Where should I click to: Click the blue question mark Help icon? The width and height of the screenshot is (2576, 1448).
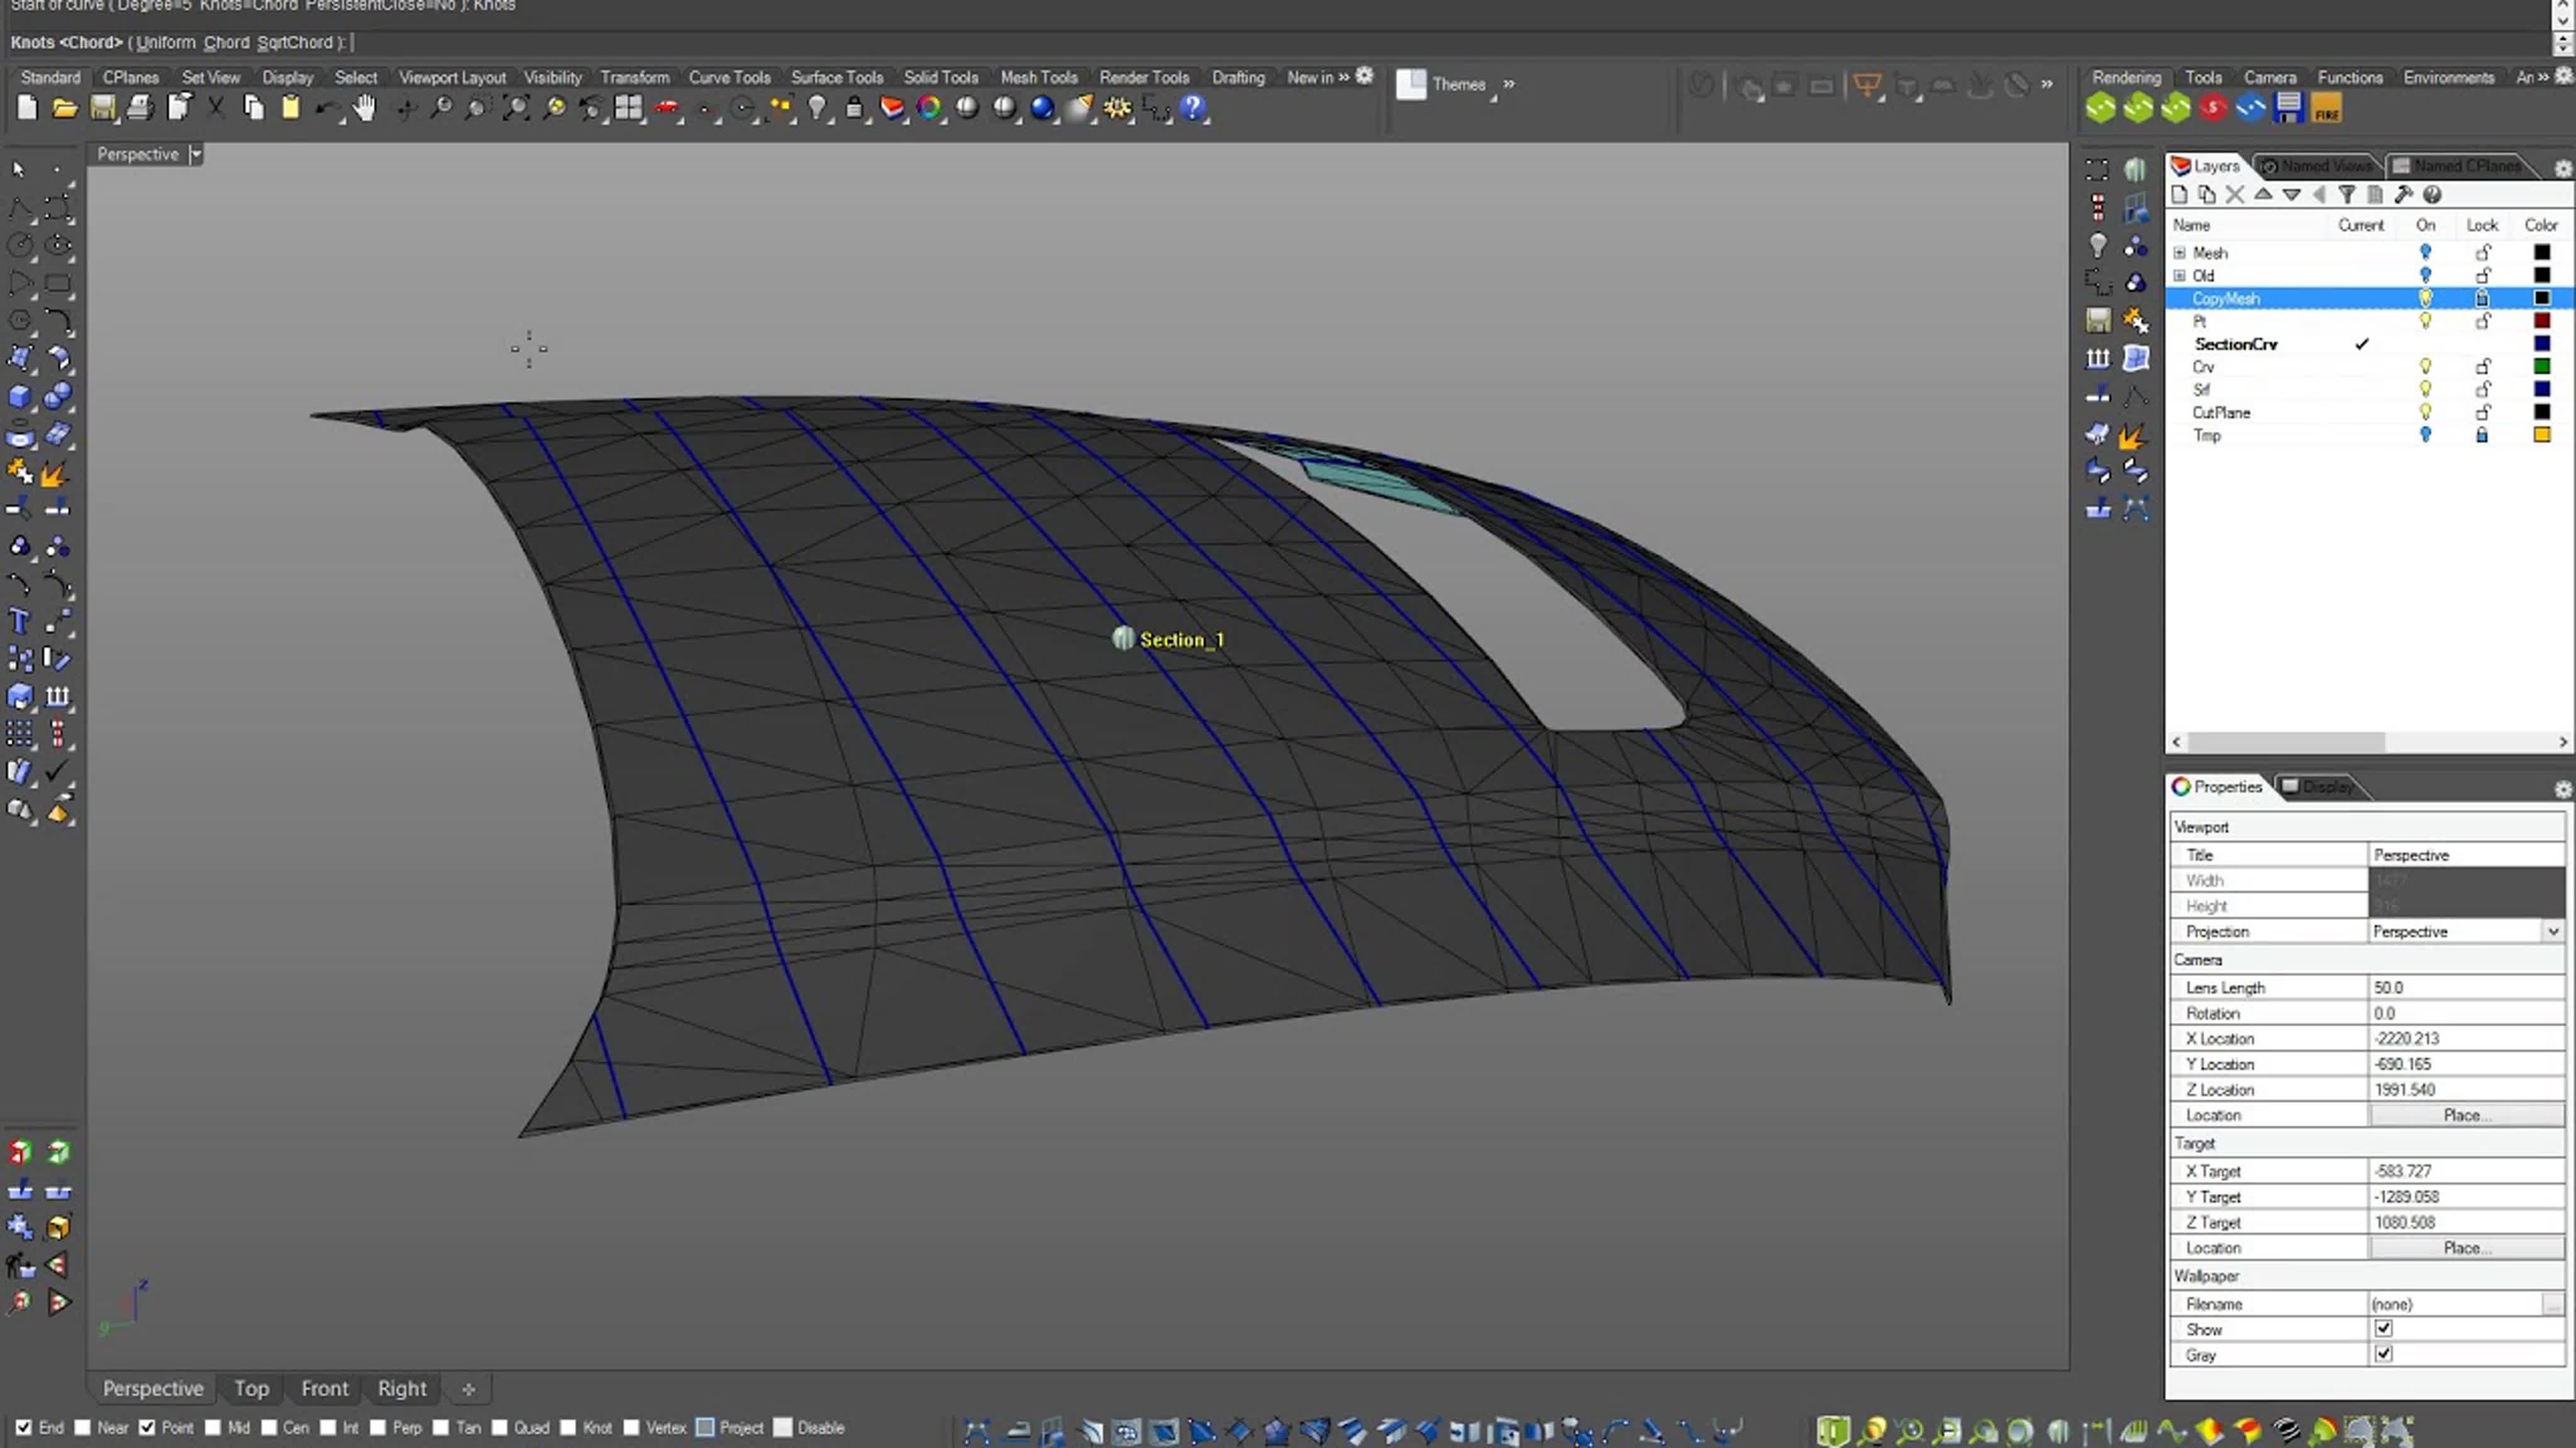pyautogui.click(x=1192, y=108)
